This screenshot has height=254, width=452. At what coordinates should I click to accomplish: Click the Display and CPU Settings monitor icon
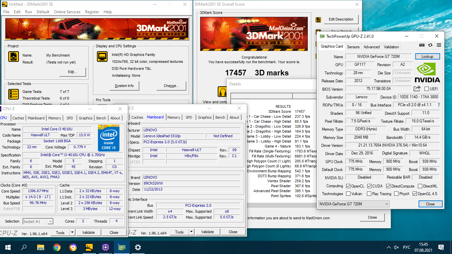[102, 57]
